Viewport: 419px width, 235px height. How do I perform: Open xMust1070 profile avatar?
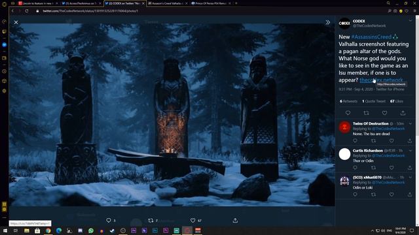pos(344,181)
